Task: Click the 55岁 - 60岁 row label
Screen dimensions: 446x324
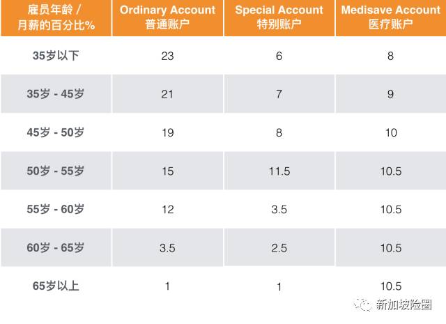Action: pos(56,209)
